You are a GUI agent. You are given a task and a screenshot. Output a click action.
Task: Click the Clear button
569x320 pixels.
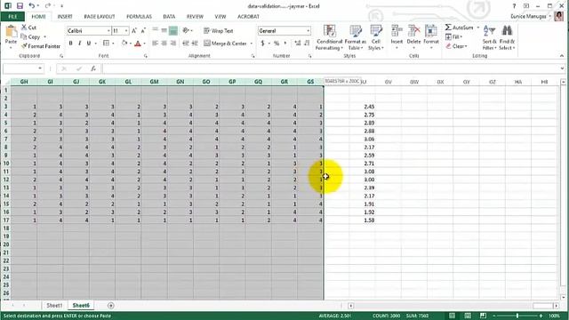[x=456, y=46]
